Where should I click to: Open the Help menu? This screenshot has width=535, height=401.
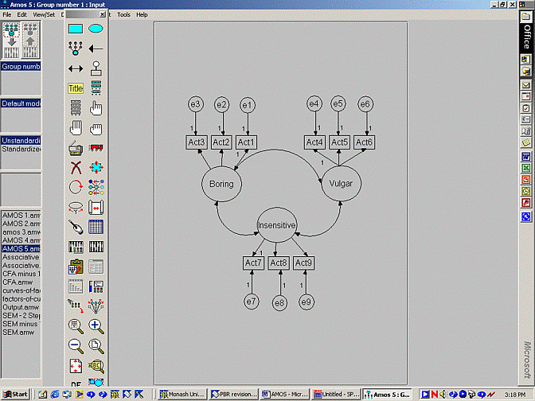coord(142,15)
